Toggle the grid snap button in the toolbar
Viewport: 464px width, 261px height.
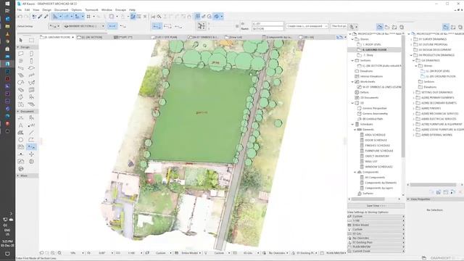(x=88, y=17)
